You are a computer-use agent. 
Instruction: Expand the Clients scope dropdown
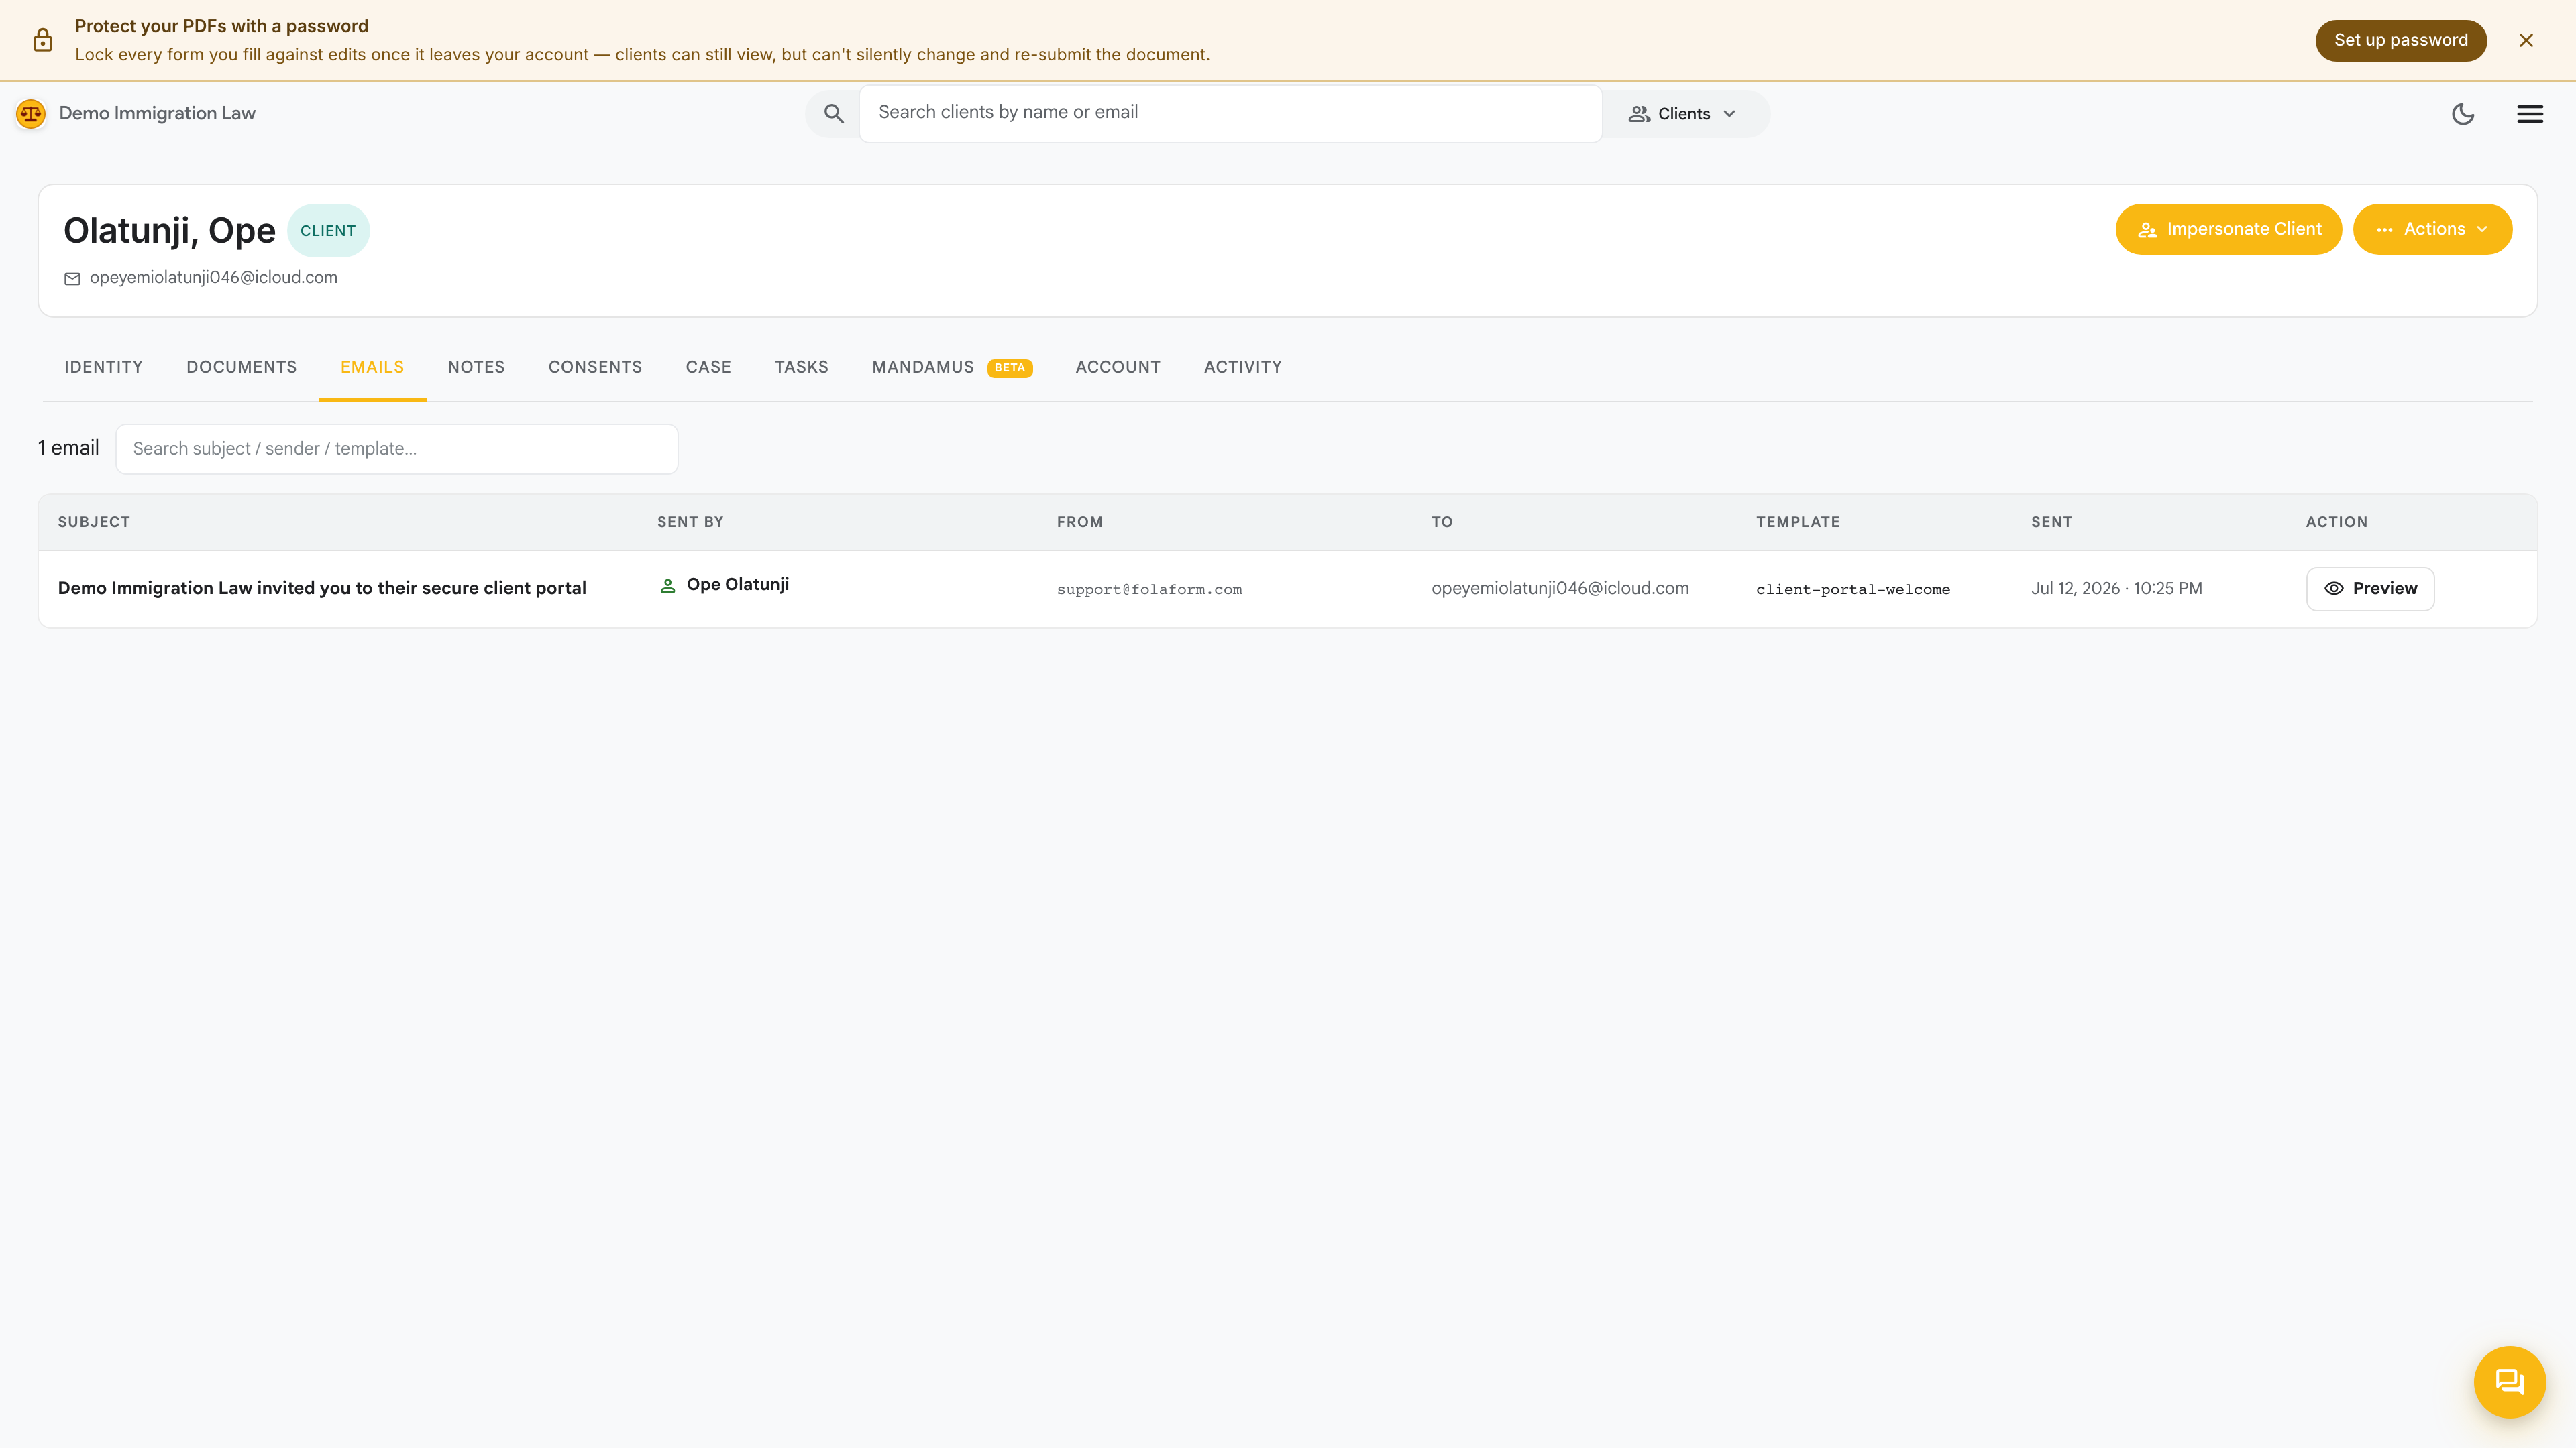(1683, 114)
